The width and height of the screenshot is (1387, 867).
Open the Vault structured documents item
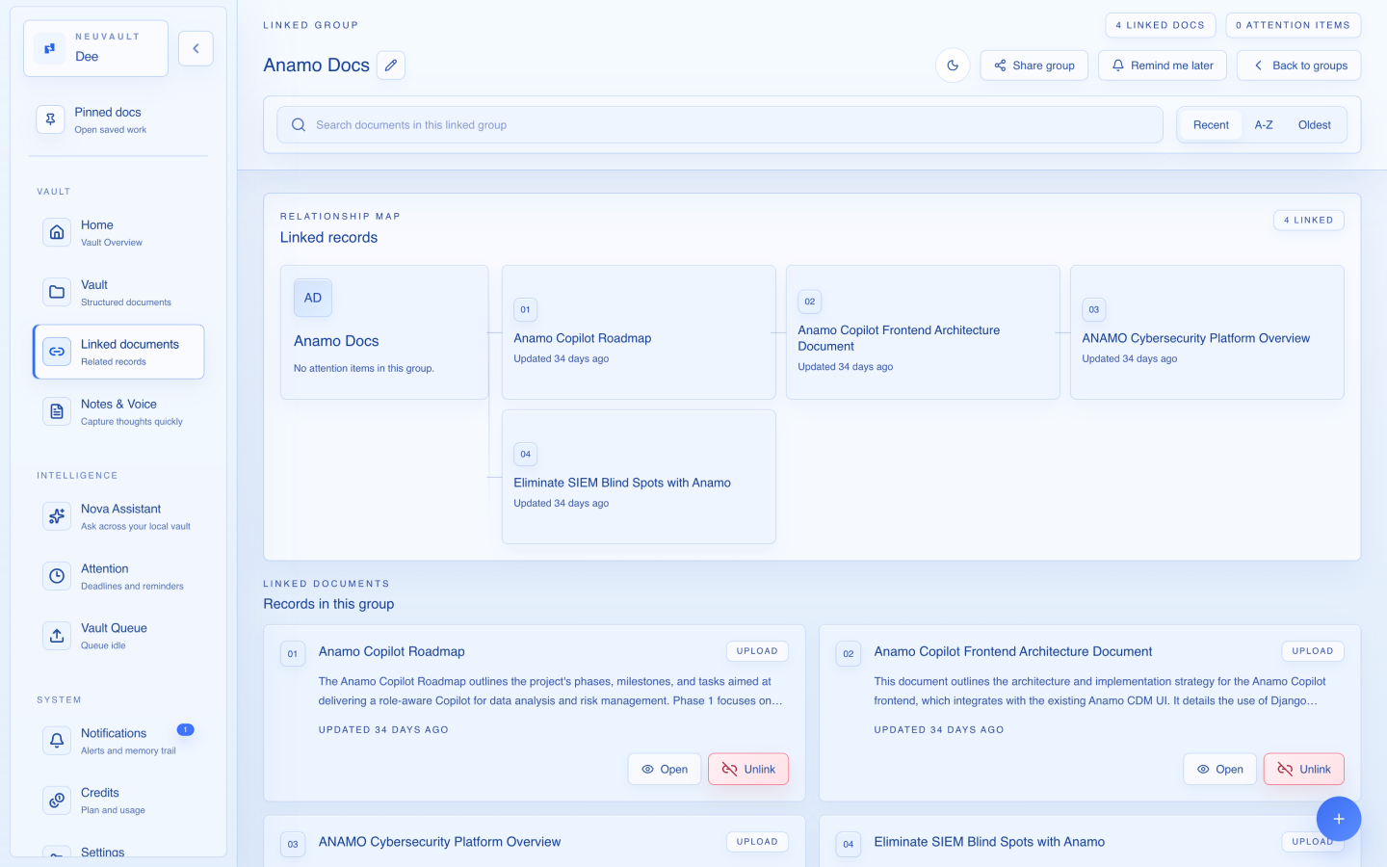click(x=118, y=292)
